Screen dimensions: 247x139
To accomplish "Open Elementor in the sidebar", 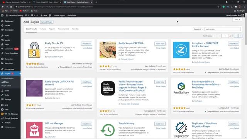I will [x=8, y=59].
